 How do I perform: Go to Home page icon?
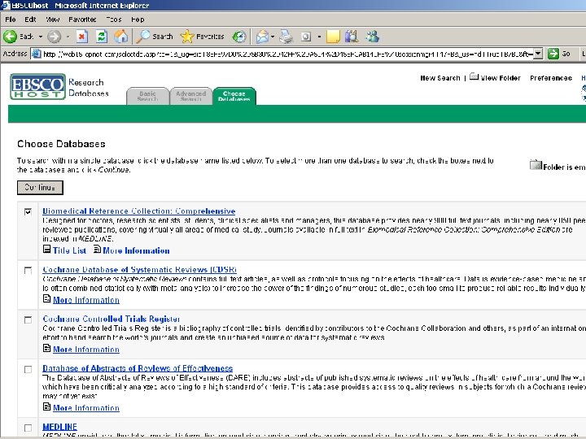(x=120, y=37)
